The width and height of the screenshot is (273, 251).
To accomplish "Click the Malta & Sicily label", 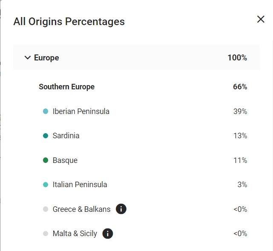I will click(75, 234).
